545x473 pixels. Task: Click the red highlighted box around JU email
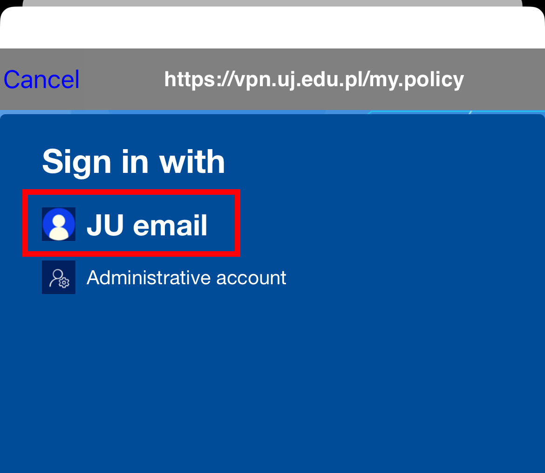coord(131,223)
